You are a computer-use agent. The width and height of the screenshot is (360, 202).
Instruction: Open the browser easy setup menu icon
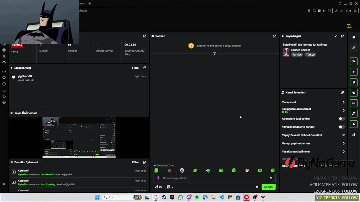(x=355, y=11)
